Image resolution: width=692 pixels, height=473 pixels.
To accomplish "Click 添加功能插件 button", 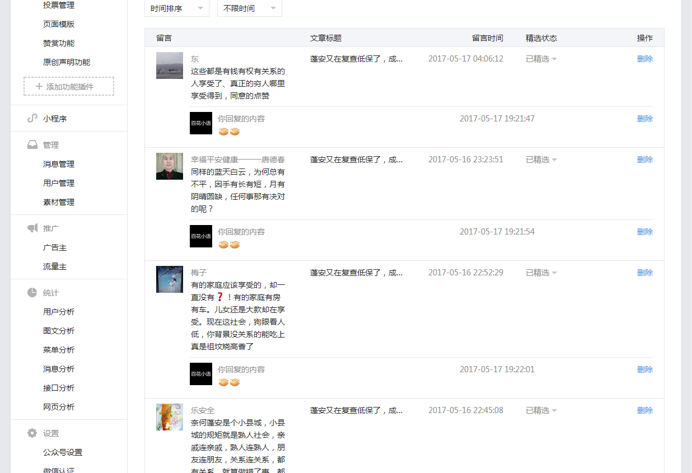I will click(69, 87).
